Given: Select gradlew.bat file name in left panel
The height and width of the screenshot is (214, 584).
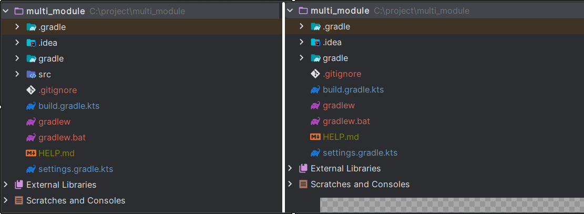Looking at the screenshot, I should pyautogui.click(x=62, y=138).
